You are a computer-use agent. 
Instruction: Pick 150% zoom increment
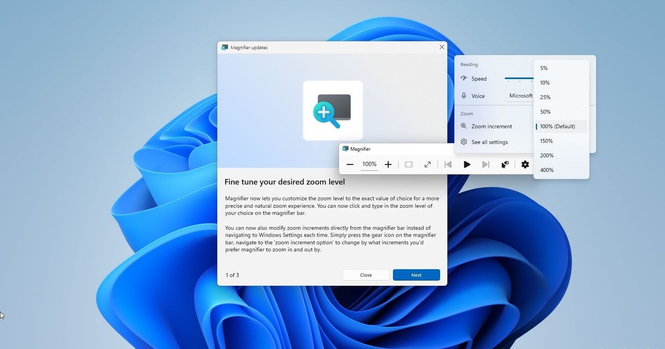(561, 141)
